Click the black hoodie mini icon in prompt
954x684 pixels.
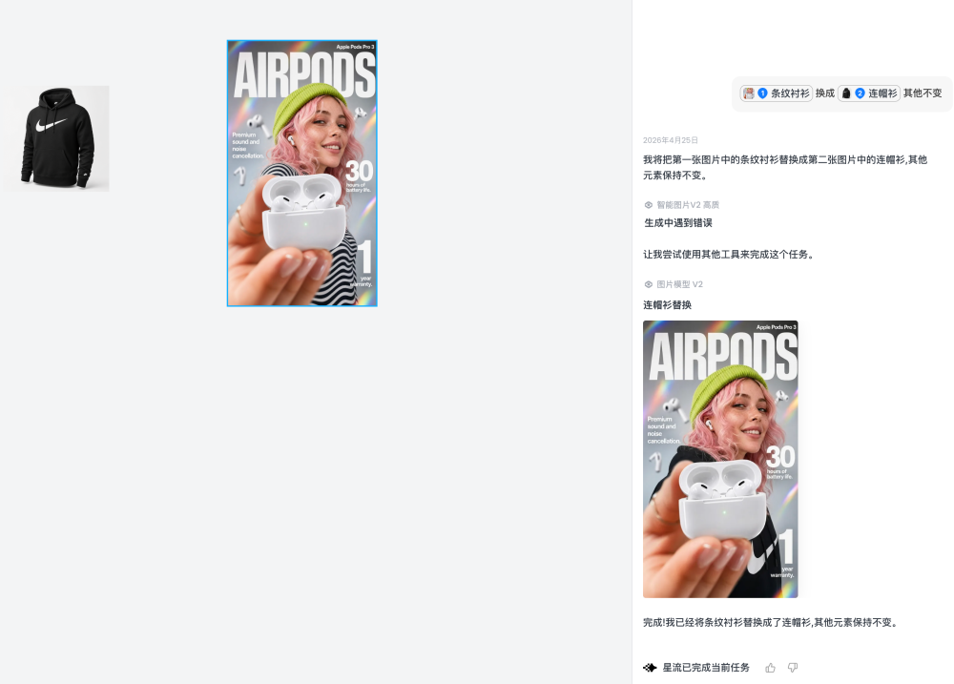click(846, 93)
